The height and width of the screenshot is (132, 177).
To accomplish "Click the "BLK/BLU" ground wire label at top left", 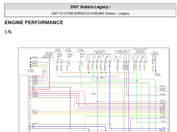I will pos(35,57).
